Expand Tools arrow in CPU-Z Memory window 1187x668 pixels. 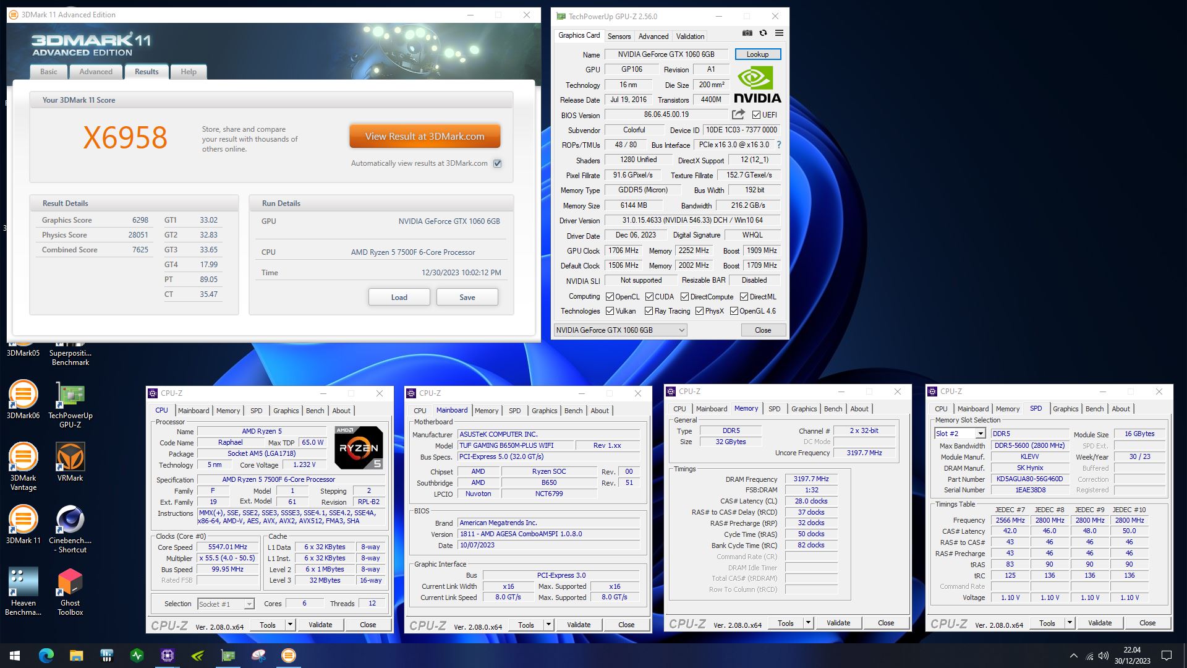pyautogui.click(x=808, y=623)
